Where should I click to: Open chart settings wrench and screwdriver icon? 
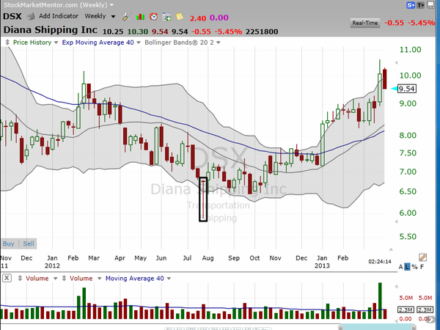point(127,17)
